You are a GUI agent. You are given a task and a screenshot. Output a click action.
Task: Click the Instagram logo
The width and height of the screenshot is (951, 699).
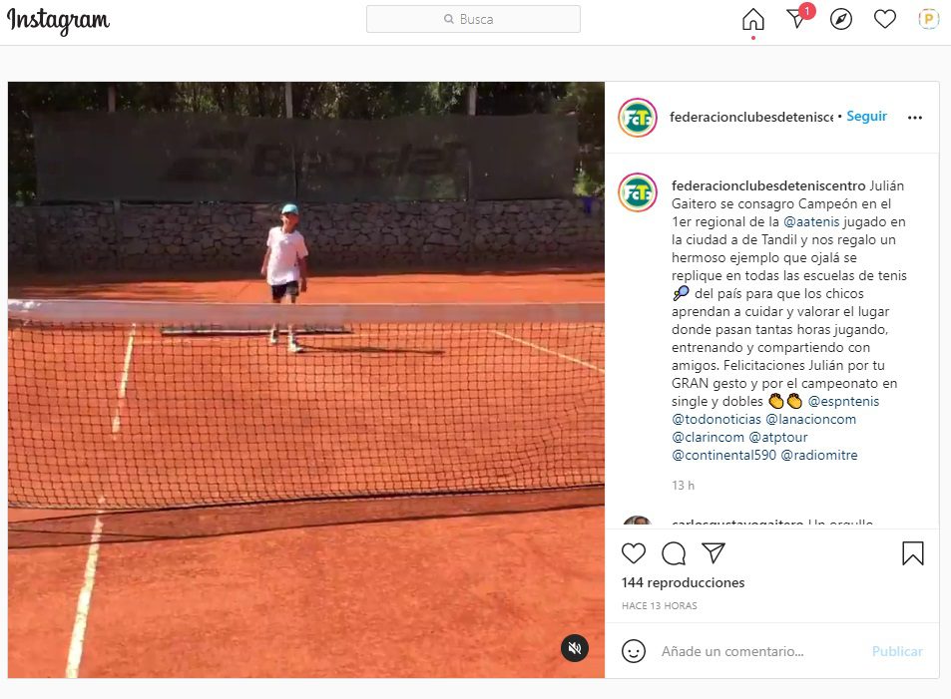point(58,21)
